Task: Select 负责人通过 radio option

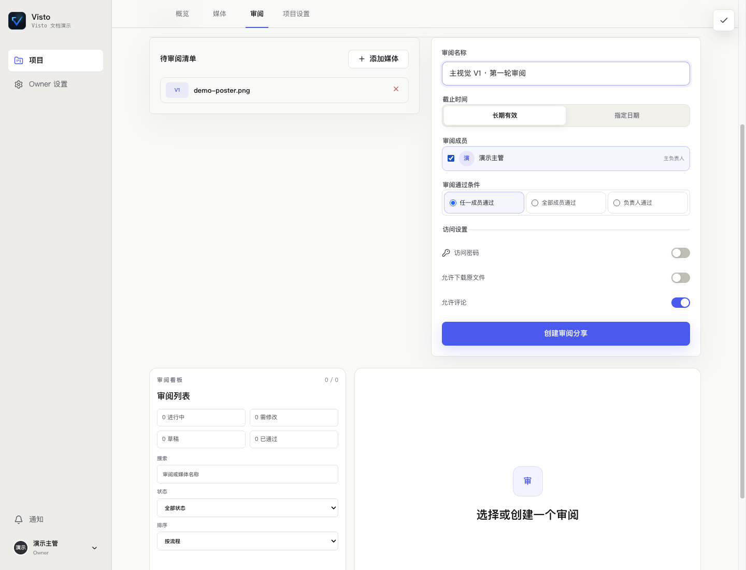Action: tap(648, 203)
